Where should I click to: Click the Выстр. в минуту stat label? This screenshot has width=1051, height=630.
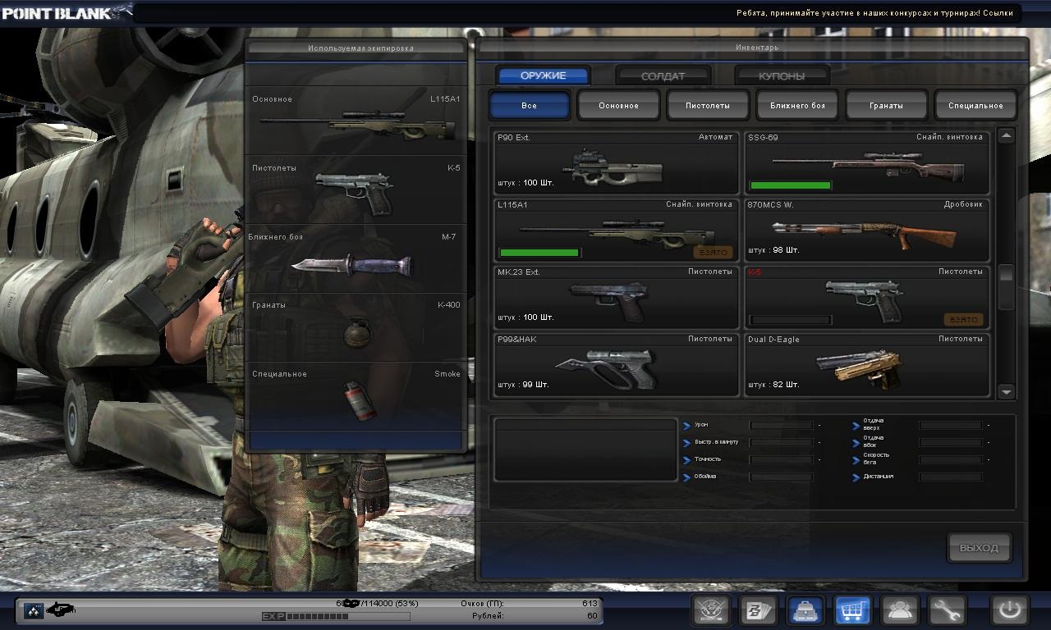pyautogui.click(x=716, y=442)
